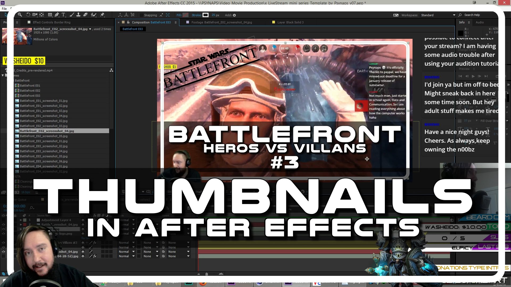This screenshot has width=511, height=287.
Task: Select Battlefront_E03_screenshot_06.jpg in project list
Action: click(x=44, y=161)
